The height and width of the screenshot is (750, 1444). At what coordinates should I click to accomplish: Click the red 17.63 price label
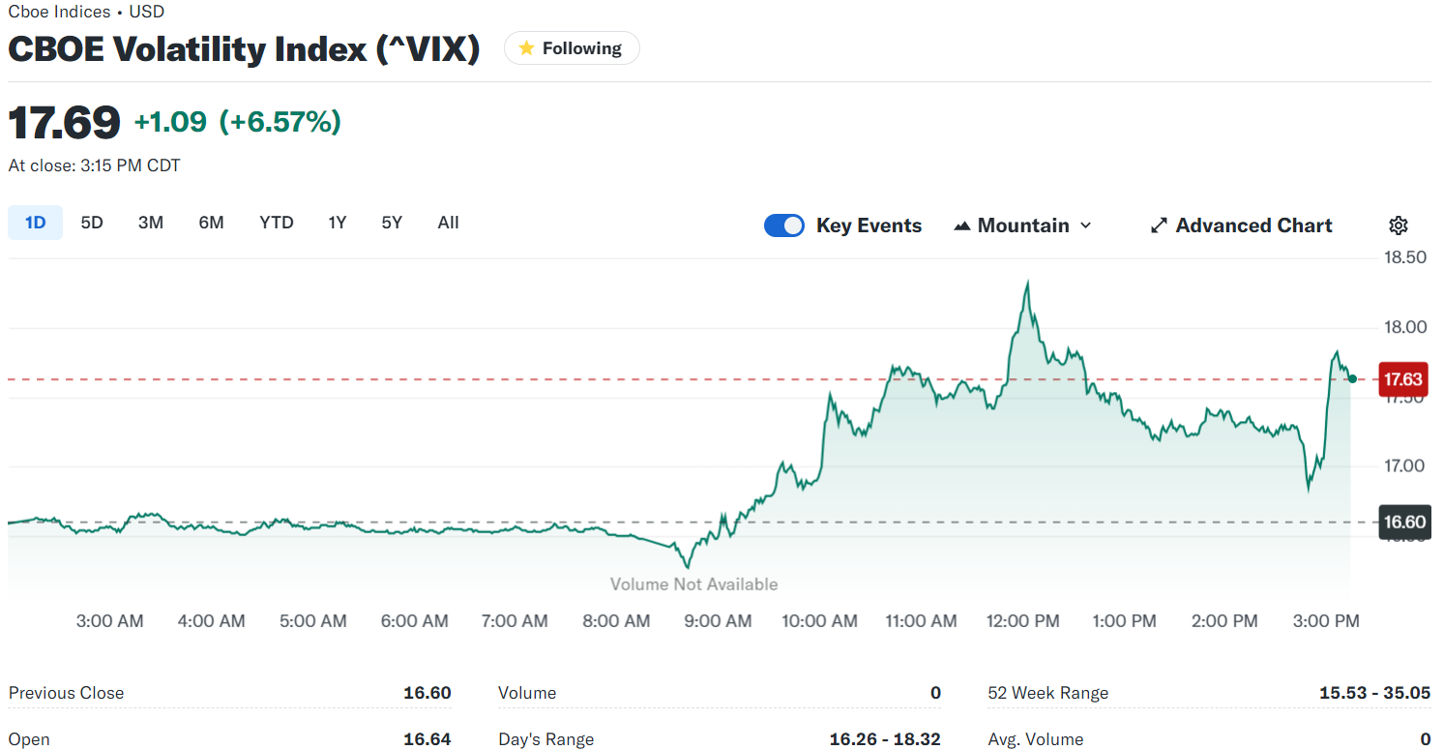pos(1403,378)
